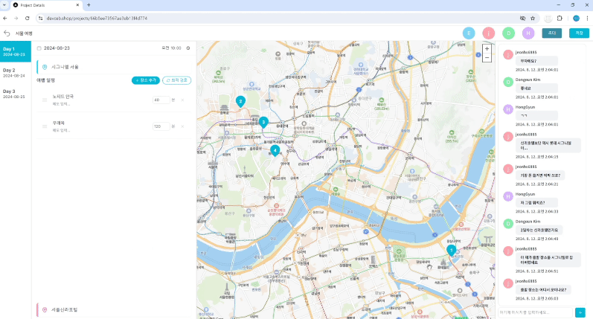The image size is (593, 319).
Task: Click the chat message input field
Action: [x=534, y=312]
